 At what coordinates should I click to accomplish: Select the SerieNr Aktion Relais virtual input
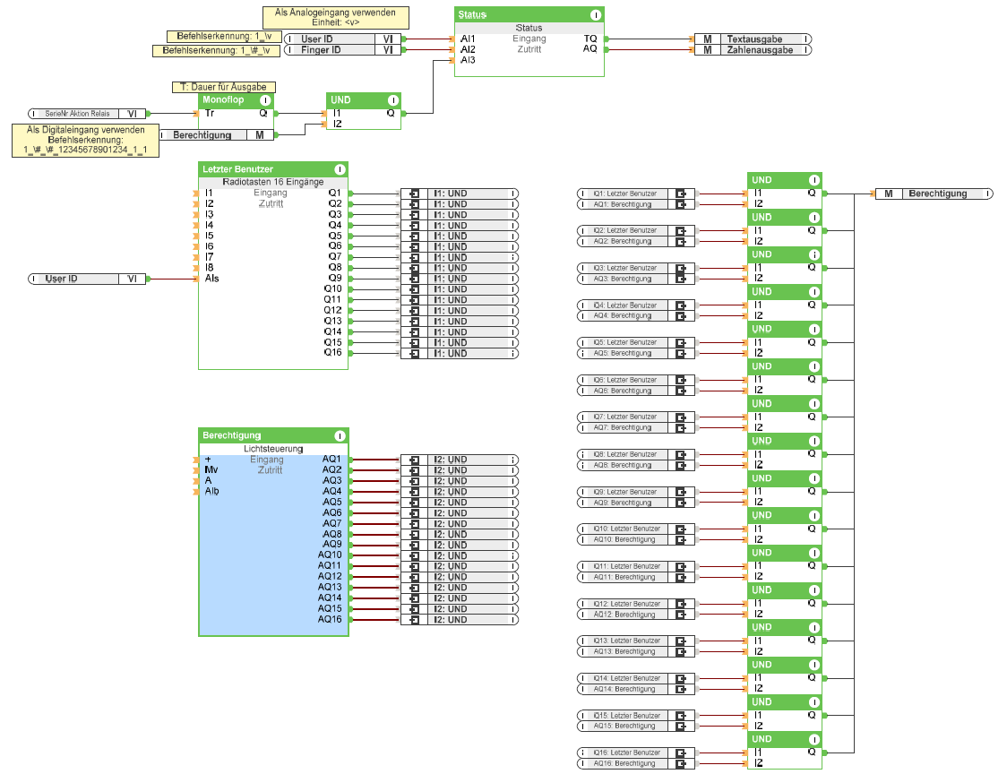tap(87, 114)
